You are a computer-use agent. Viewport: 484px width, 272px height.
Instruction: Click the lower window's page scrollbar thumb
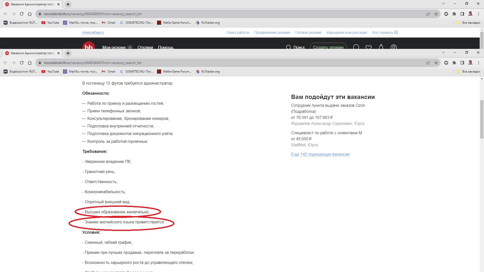(481, 119)
